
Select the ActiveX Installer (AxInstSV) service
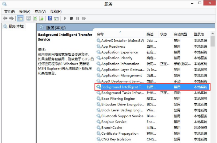153,41
